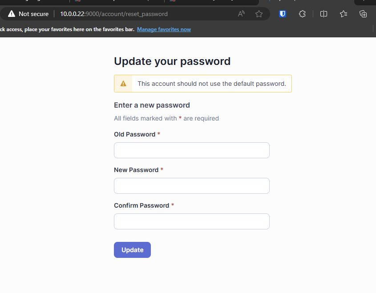Click the warning triangle in the alert banner
This screenshot has width=376, height=293.
click(x=123, y=84)
